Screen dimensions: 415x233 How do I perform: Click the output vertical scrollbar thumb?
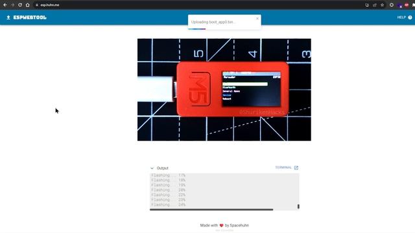pyautogui.click(x=298, y=206)
